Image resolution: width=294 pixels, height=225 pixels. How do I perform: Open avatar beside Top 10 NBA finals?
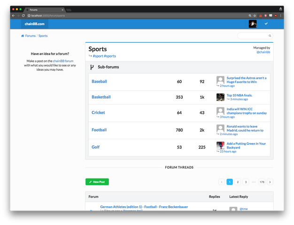(x=220, y=97)
